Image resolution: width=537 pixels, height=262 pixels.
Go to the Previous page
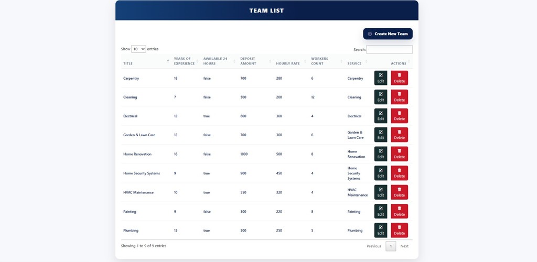tap(373, 246)
